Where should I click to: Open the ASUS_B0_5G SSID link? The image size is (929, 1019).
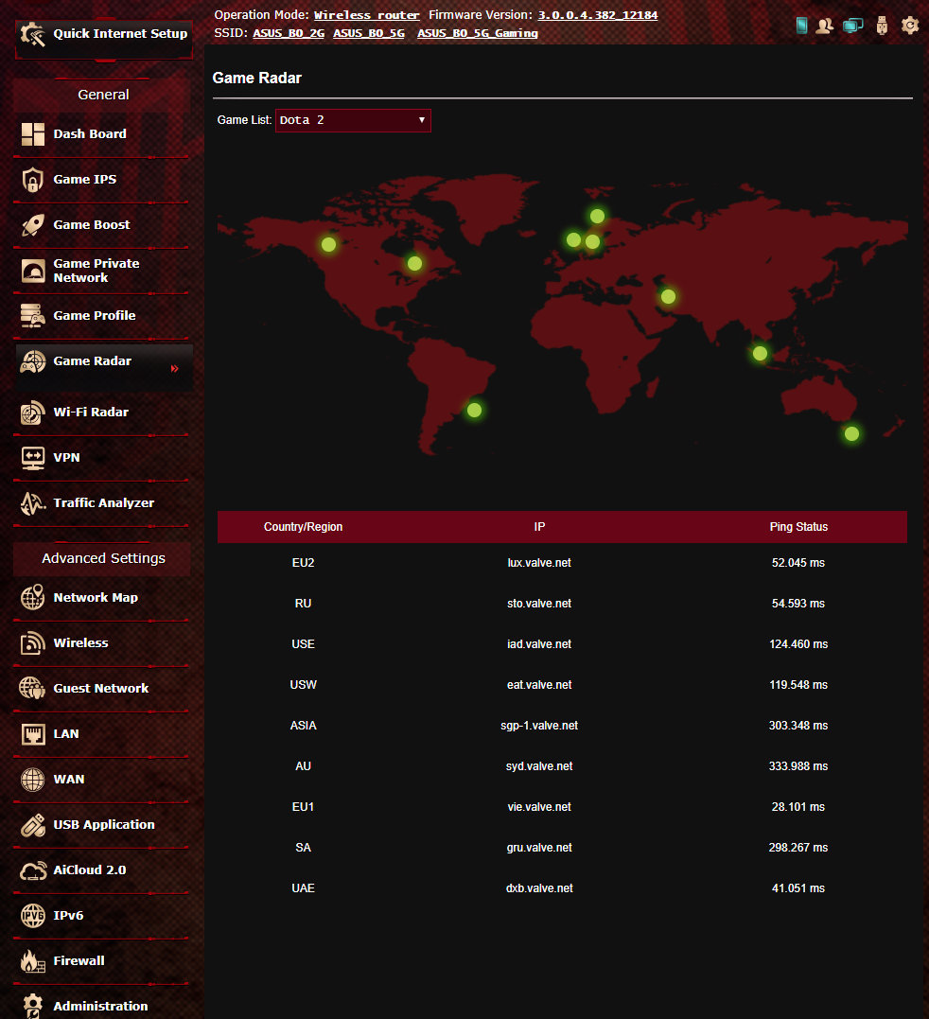click(369, 33)
